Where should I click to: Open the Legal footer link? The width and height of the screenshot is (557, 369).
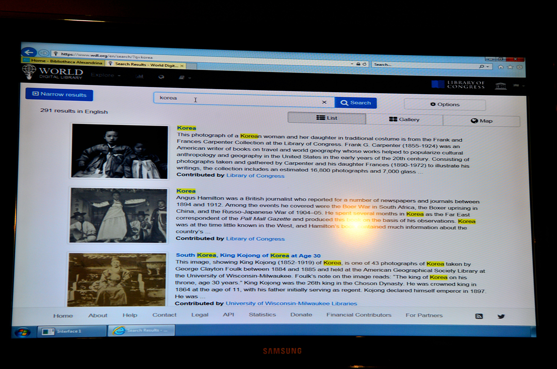coord(200,315)
